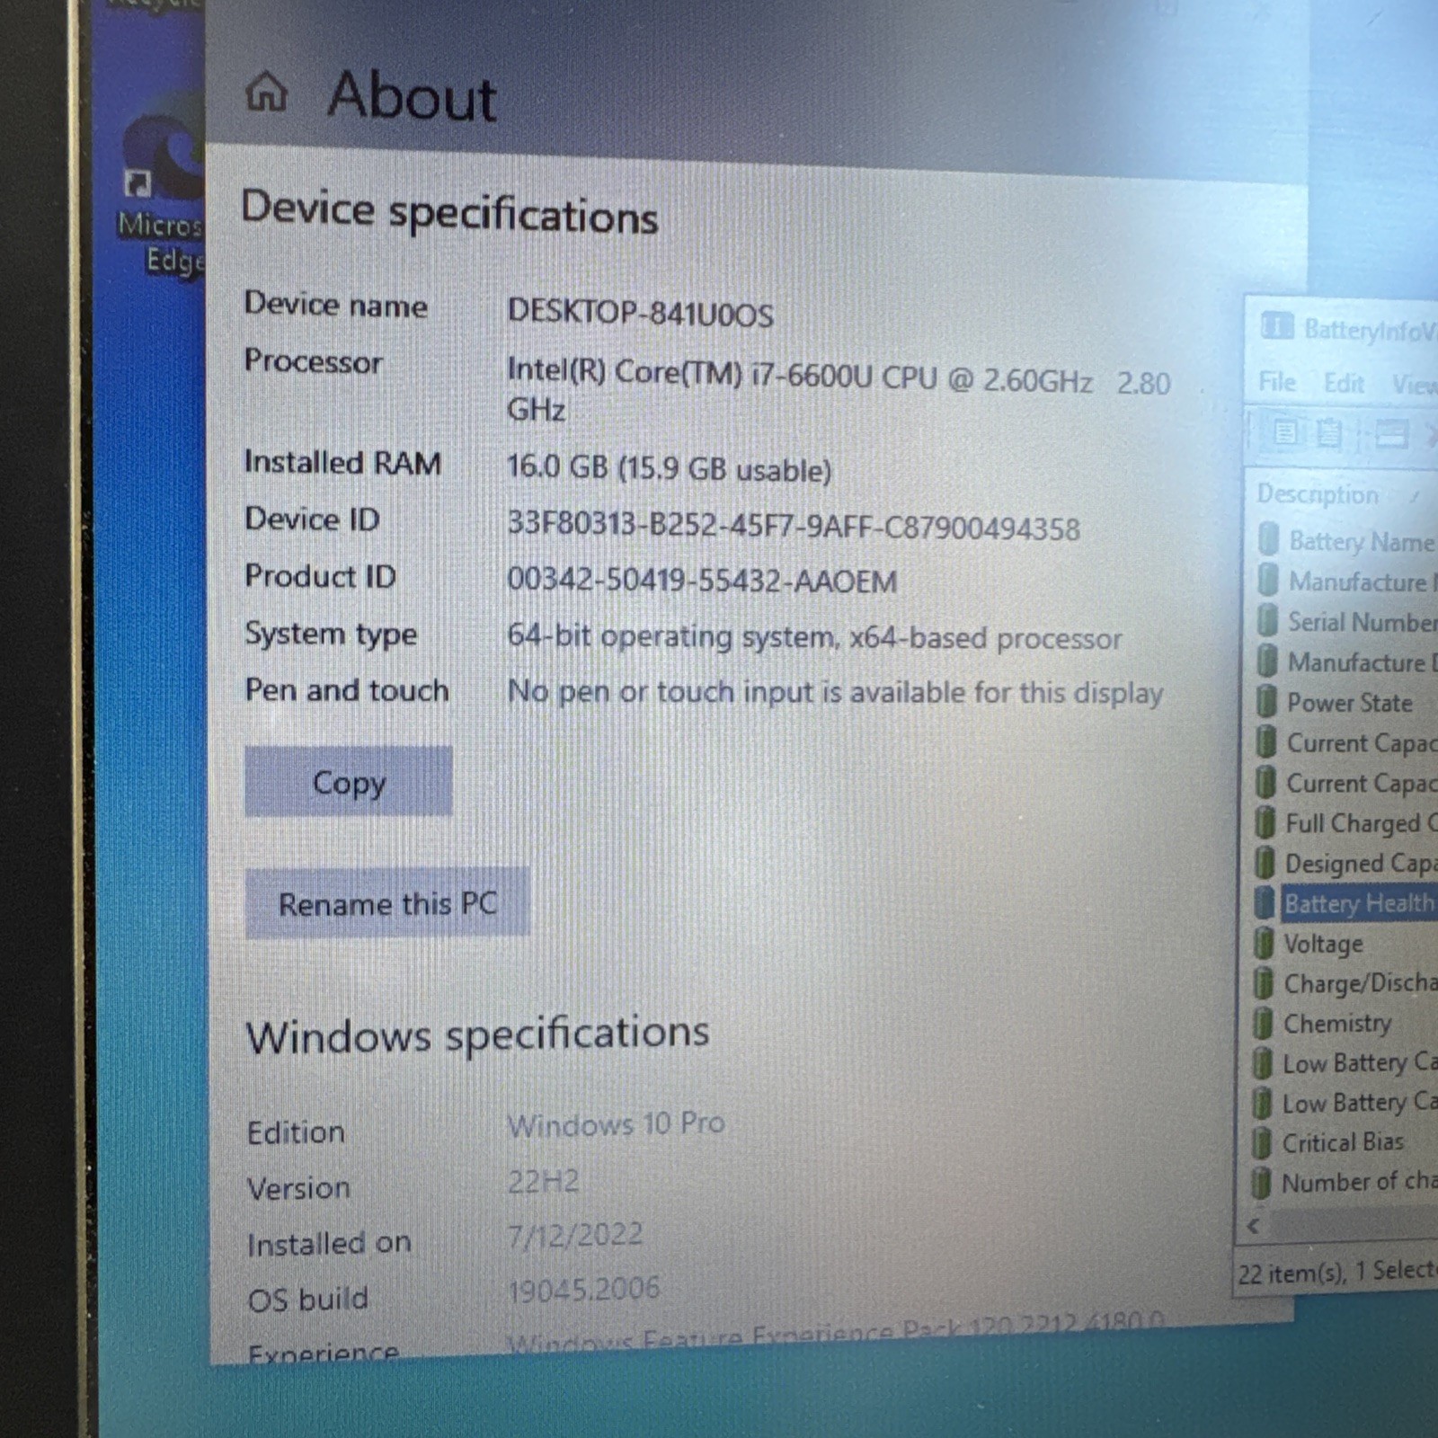Screen dimensions: 1438x1438
Task: Open the Microsoft Edge desktop shortcut
Action: [162, 193]
